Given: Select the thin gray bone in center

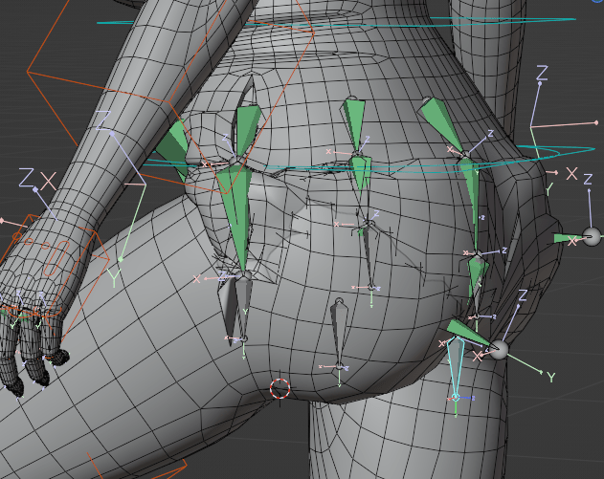Looking at the screenshot, I should tap(367, 253).
